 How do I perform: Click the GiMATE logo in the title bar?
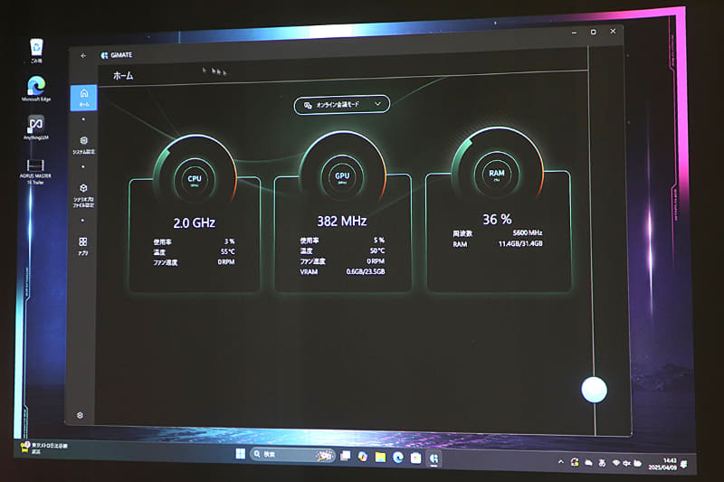point(117,55)
